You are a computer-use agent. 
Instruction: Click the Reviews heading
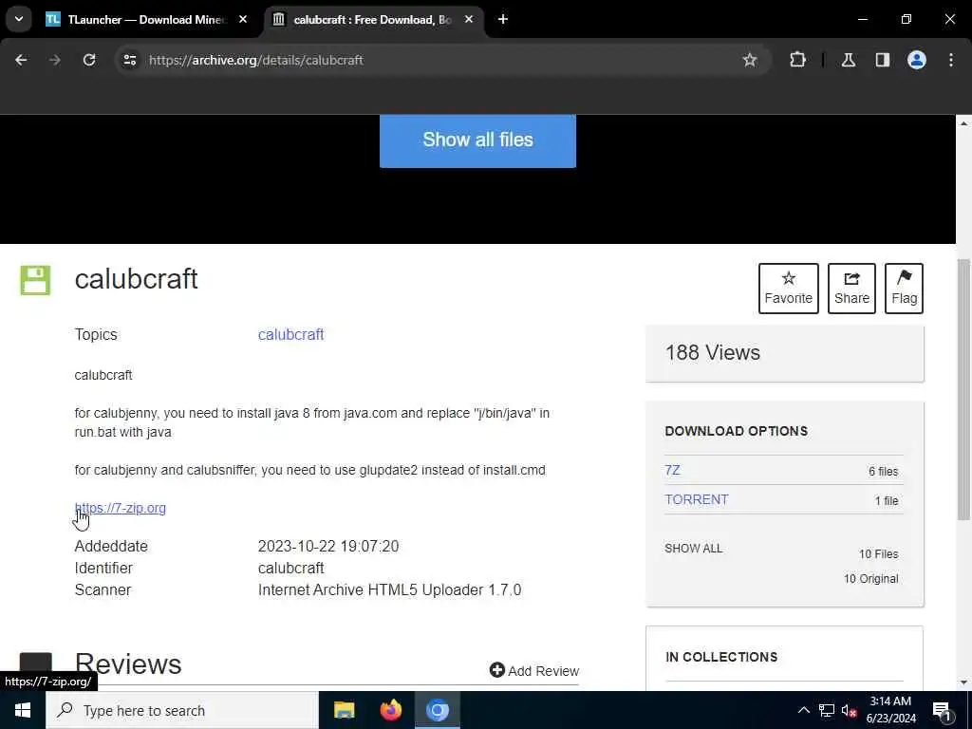point(128,664)
